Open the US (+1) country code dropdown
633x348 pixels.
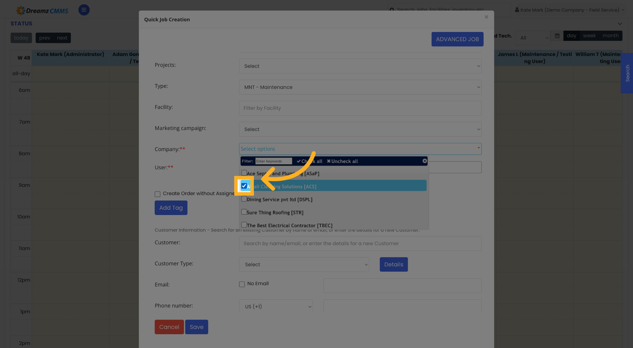point(276,306)
